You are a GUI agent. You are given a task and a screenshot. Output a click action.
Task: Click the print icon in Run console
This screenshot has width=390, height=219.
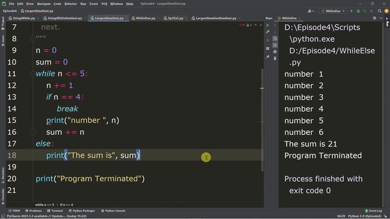[275, 52]
